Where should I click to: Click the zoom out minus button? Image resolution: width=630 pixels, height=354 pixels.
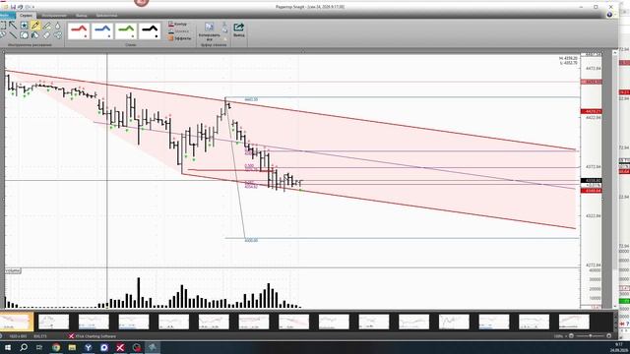pyautogui.click(x=571, y=336)
